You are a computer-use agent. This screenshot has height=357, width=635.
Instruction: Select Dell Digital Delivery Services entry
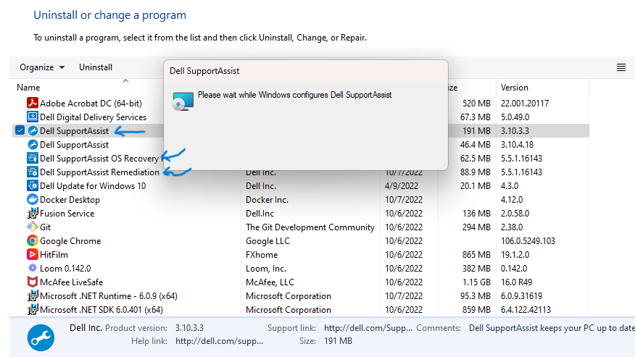click(x=93, y=117)
